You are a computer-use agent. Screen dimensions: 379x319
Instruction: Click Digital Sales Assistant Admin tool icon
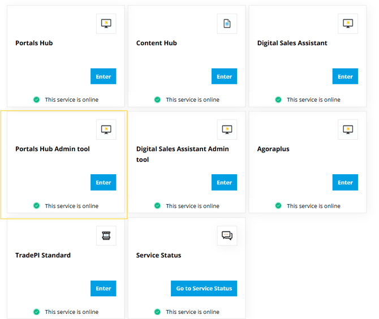pos(227,130)
